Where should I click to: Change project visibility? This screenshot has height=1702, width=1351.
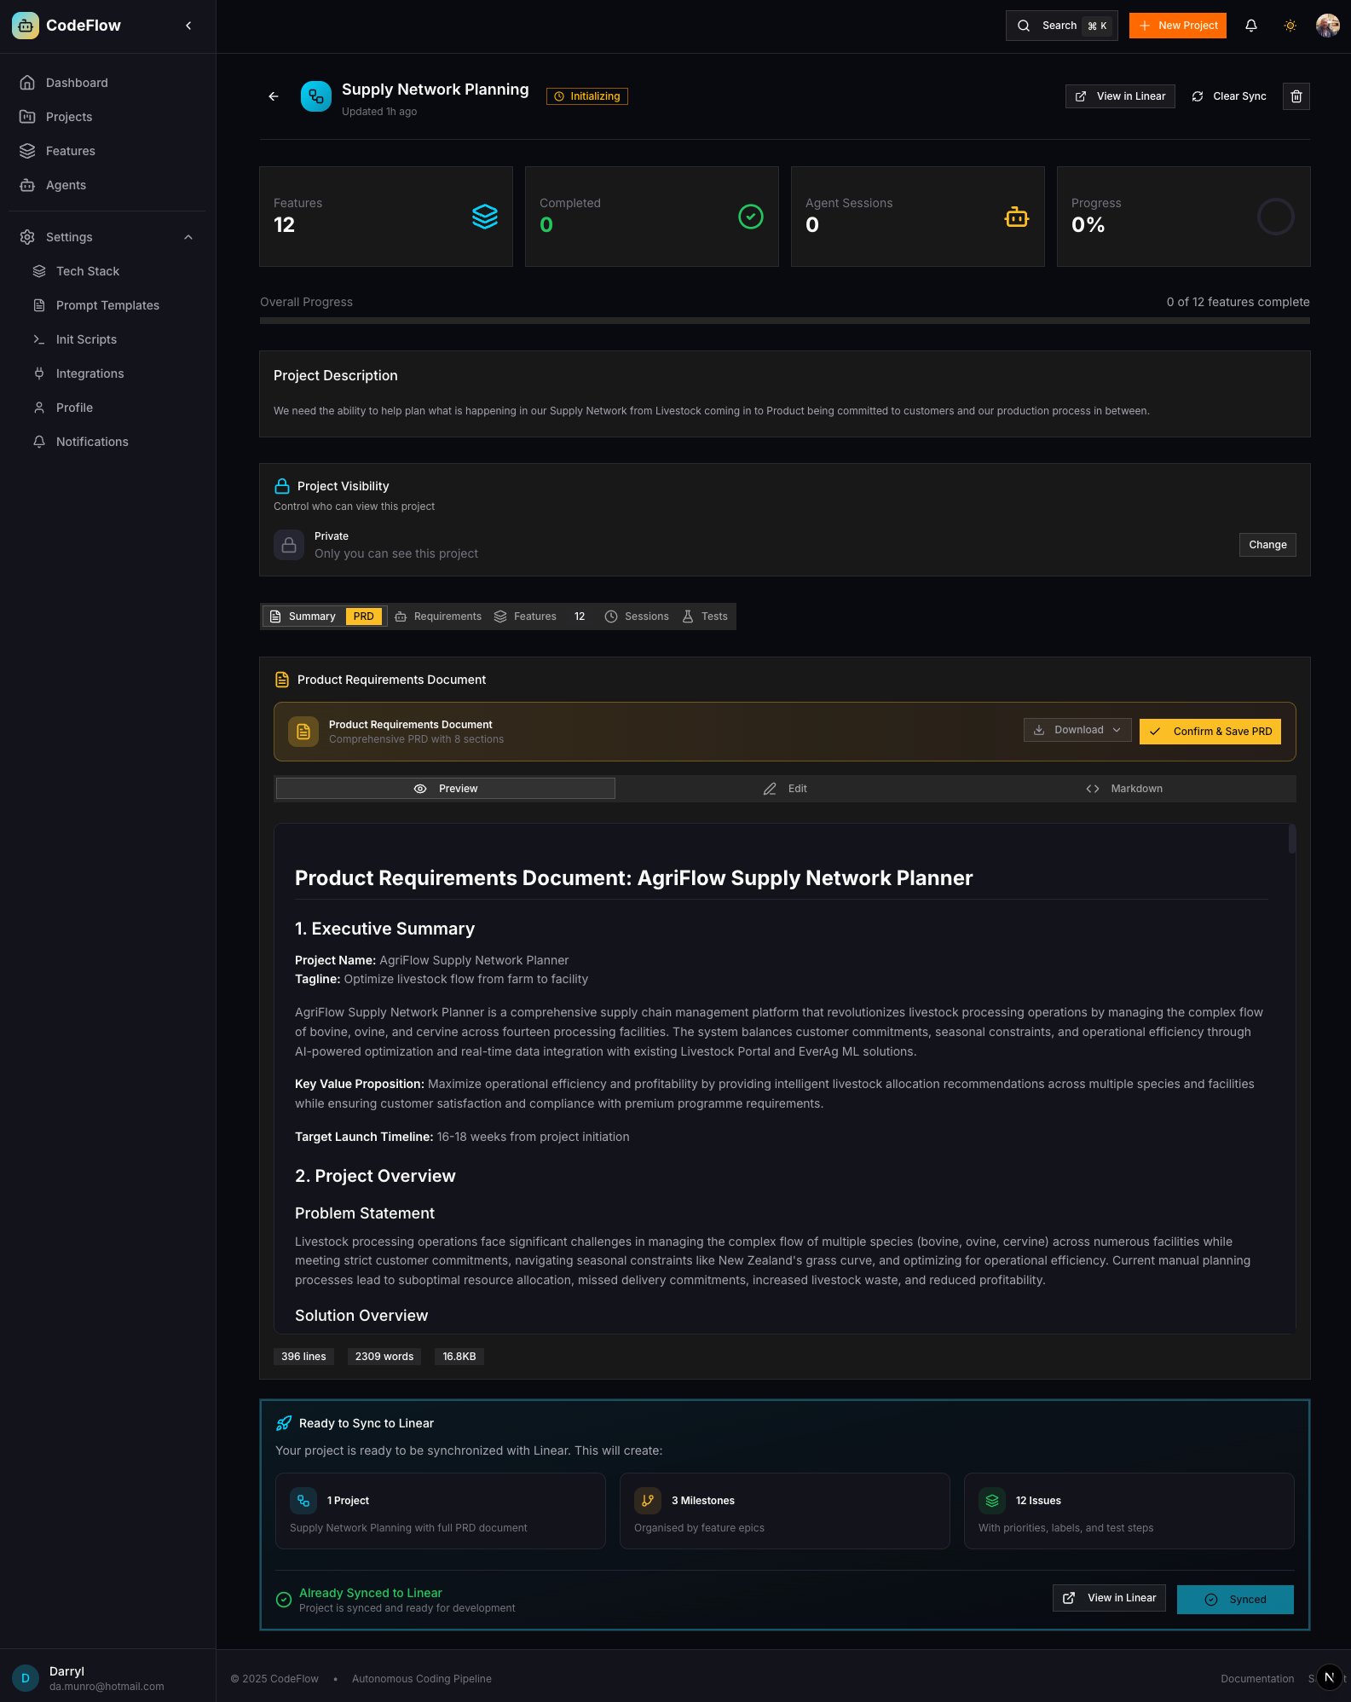(1267, 545)
